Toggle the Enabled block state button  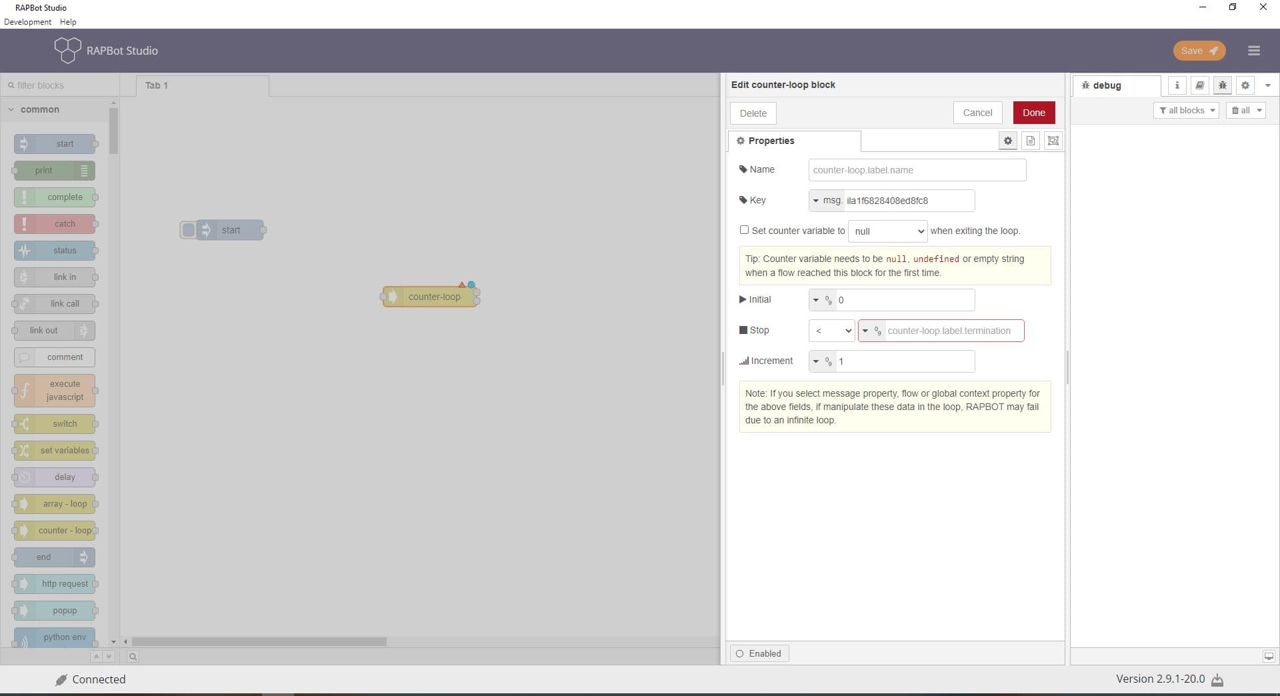pos(759,654)
